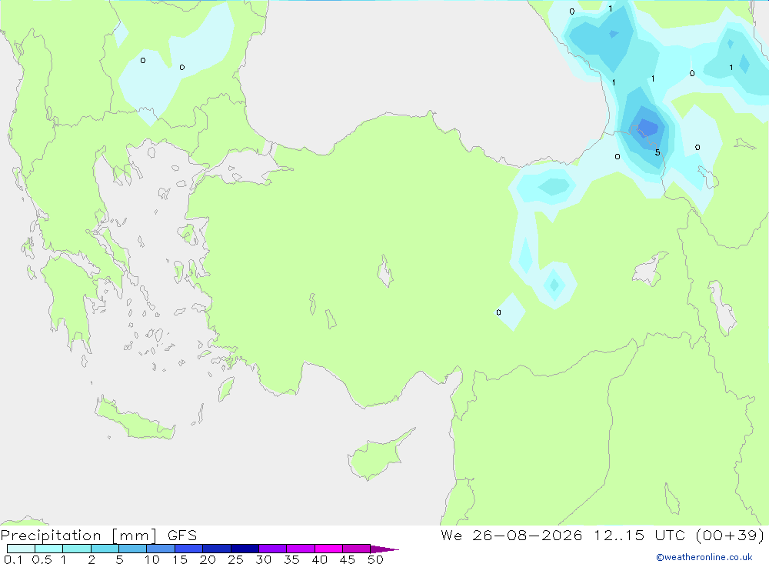Screen dimensions: 769x564
Task: Click the "0.1" legend label
Action: (13, 559)
